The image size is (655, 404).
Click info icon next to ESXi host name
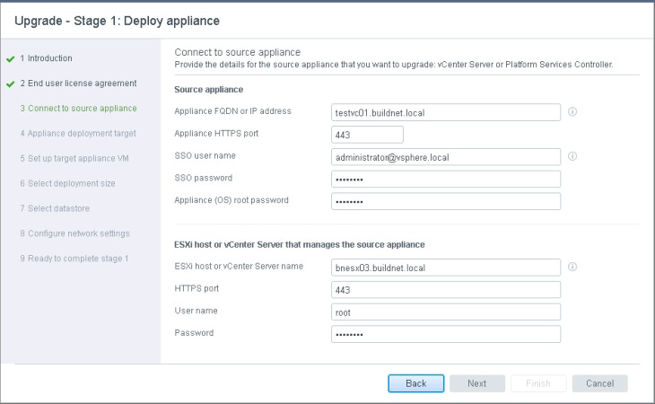572,267
